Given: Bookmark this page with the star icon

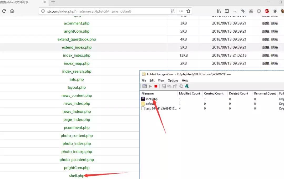Looking at the screenshot, I should 188,11.
